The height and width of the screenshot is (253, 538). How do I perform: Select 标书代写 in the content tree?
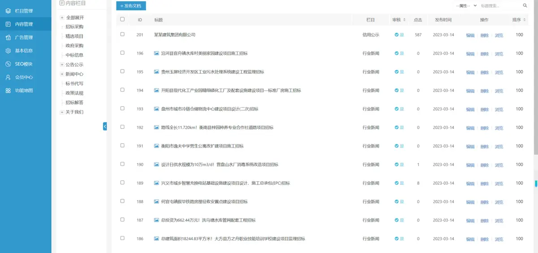pos(74,83)
